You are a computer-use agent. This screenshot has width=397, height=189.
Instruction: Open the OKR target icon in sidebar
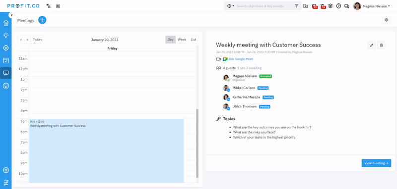tap(6, 47)
